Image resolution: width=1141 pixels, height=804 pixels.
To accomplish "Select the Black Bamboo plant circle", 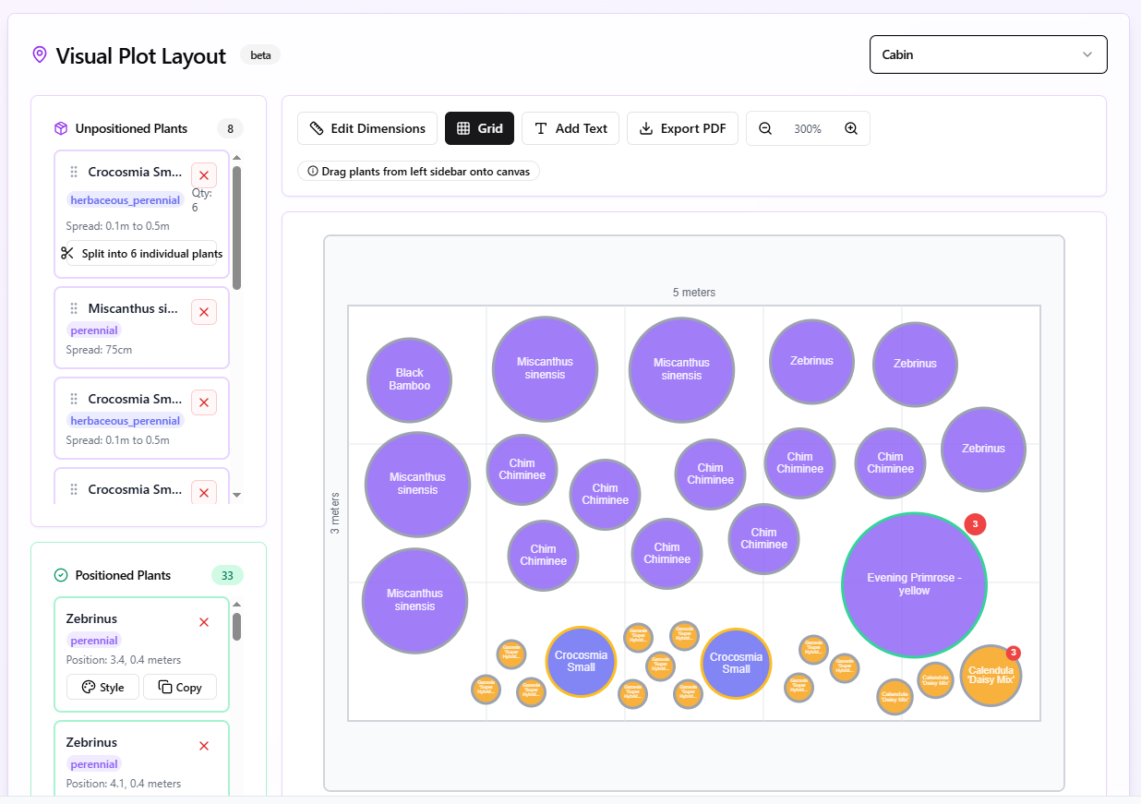I will click(x=409, y=379).
